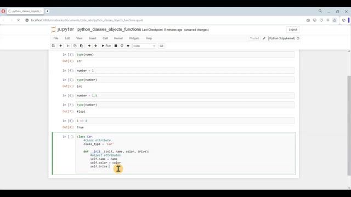The width and height of the screenshot is (351, 197).
Task: Open the cell type Code dropdown
Action: (x=144, y=46)
